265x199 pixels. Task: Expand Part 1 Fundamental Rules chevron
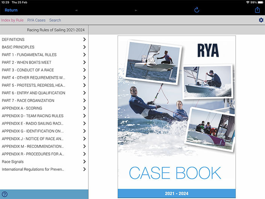(x=85, y=55)
